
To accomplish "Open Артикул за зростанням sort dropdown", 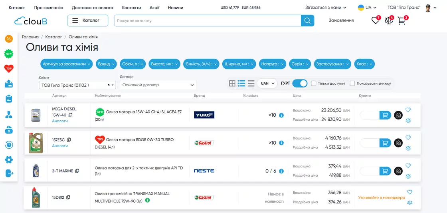I will point(66,64).
